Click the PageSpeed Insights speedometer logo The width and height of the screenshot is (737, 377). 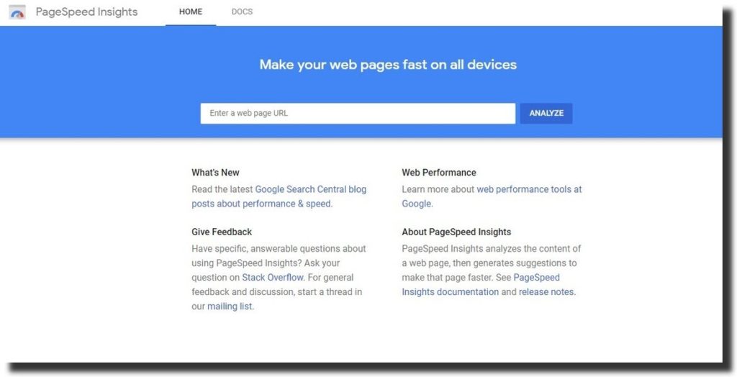(17, 12)
